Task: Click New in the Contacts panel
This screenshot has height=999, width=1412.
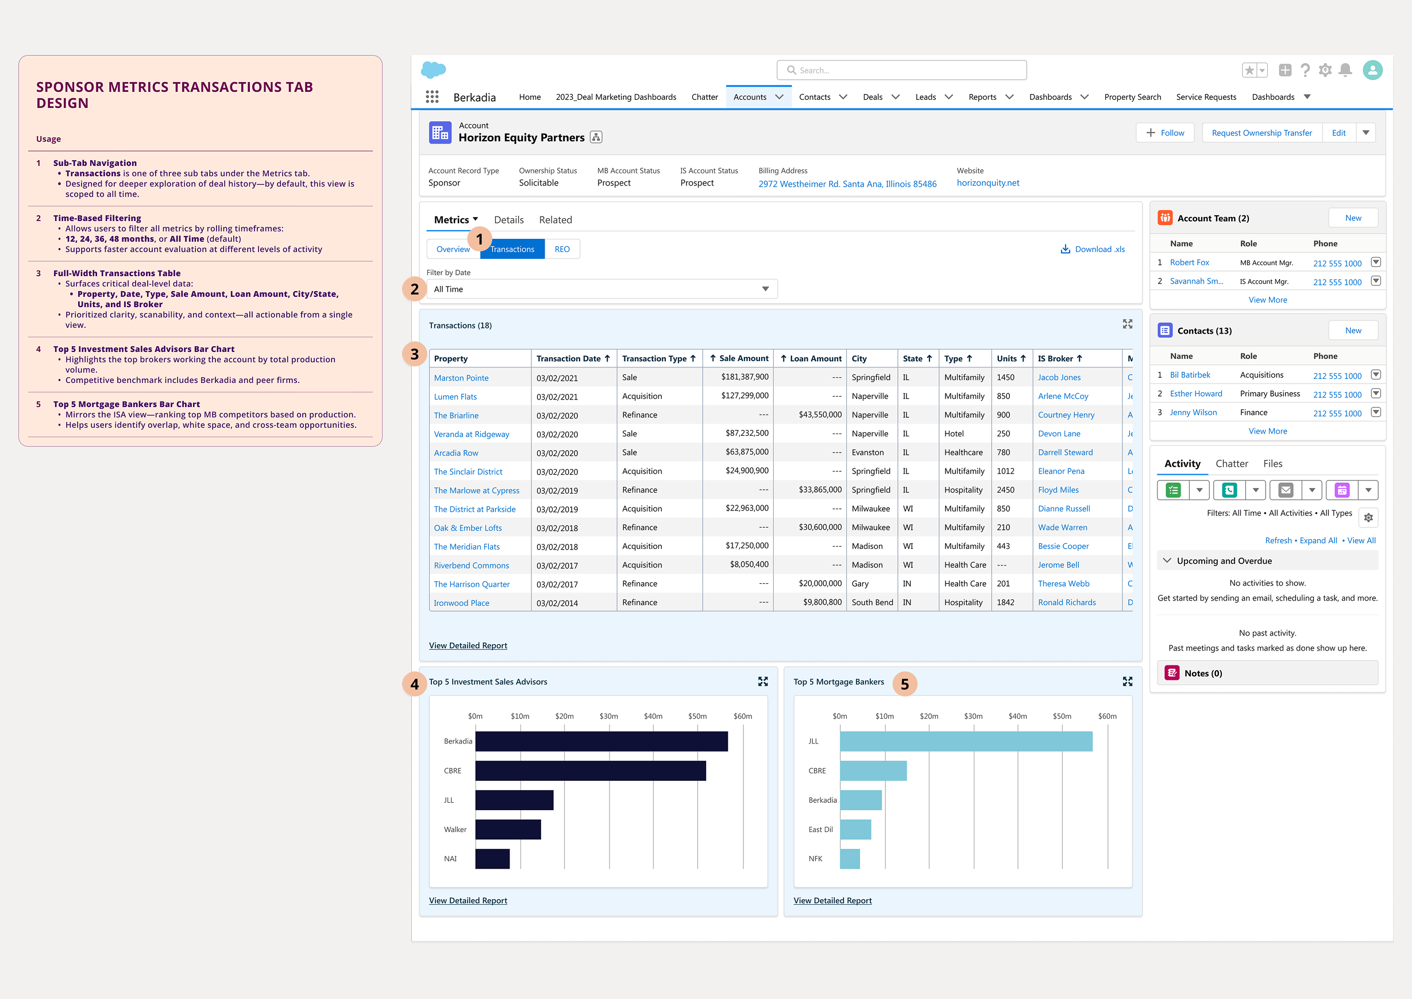Action: (1353, 330)
